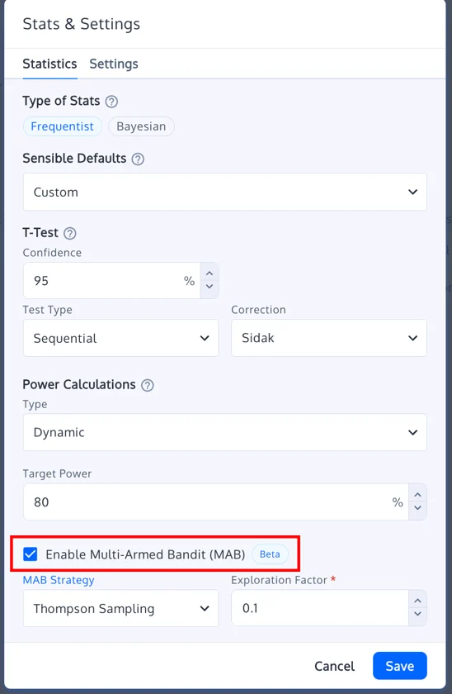The image size is (452, 694).
Task: Select the Bayesian stats option
Action: 141,126
